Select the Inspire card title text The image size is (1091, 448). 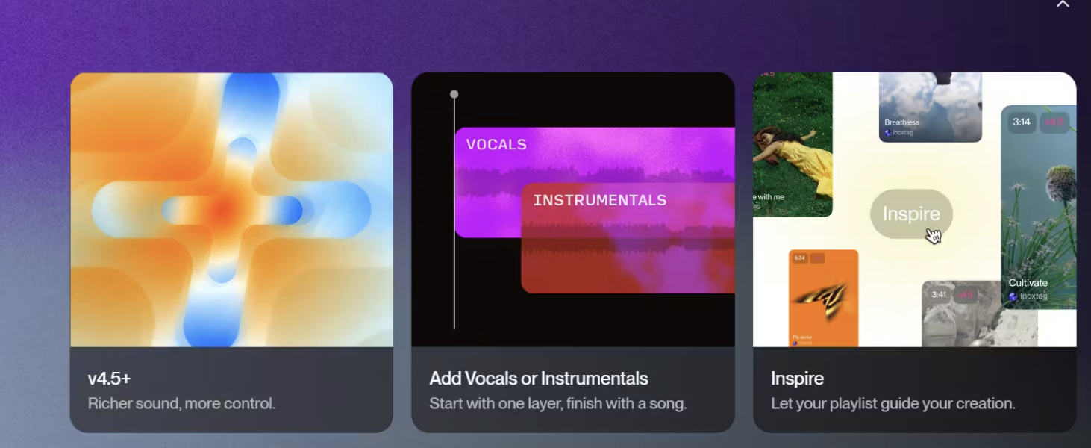coord(797,379)
